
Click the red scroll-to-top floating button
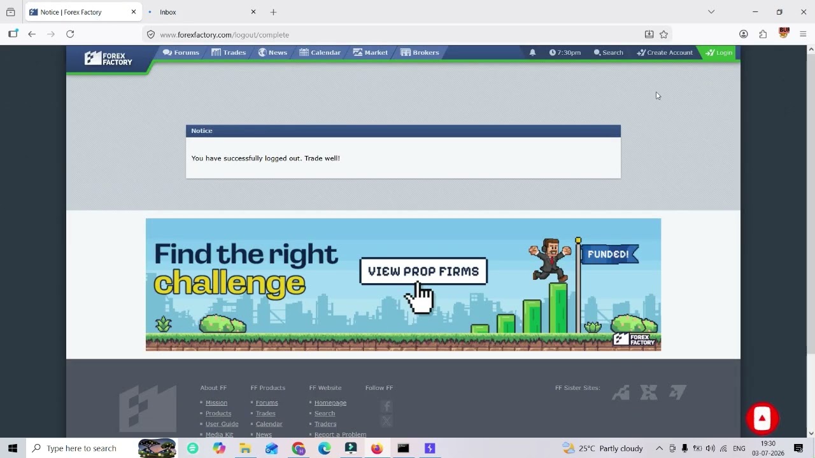[762, 419]
